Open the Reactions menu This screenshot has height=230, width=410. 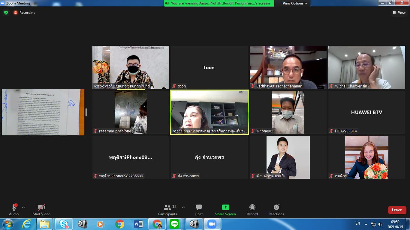coord(276,210)
